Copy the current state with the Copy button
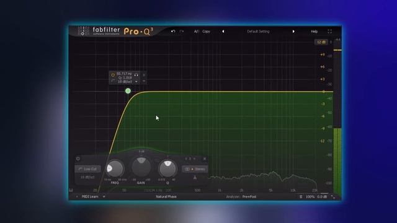This screenshot has width=397, height=223. pos(206,32)
